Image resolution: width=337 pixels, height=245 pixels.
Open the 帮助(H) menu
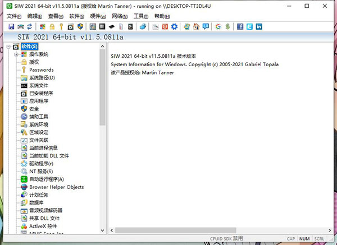click(162, 16)
